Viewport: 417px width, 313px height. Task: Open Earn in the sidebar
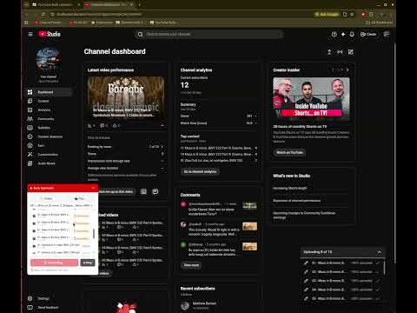pos(49,145)
